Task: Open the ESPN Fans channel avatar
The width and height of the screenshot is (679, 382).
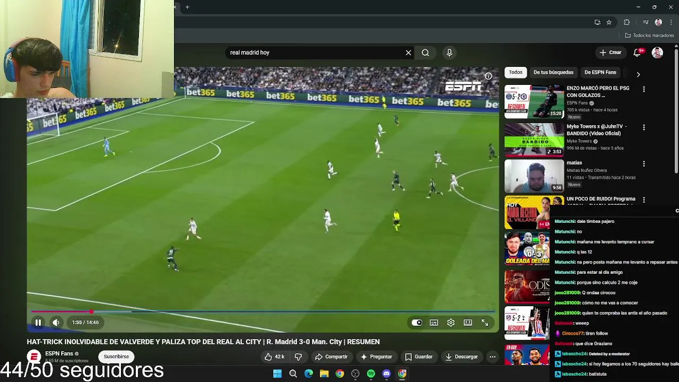Action: (34, 357)
